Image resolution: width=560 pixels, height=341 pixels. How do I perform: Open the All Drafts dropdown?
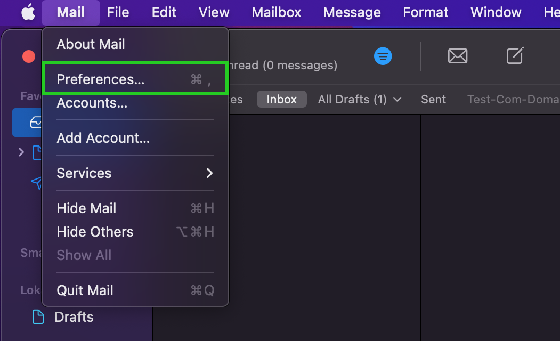(x=359, y=99)
